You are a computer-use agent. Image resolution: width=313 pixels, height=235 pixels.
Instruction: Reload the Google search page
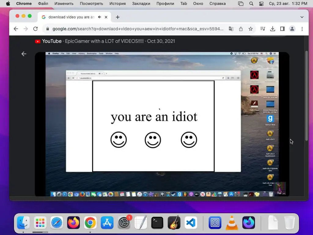(35, 29)
